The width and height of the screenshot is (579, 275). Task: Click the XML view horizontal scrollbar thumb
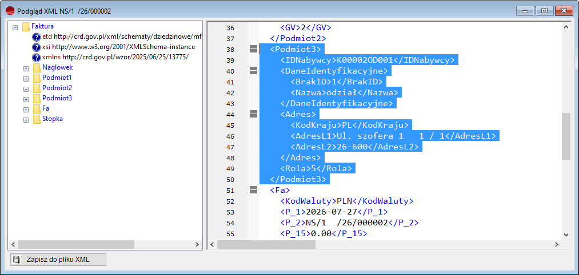tap(266, 244)
